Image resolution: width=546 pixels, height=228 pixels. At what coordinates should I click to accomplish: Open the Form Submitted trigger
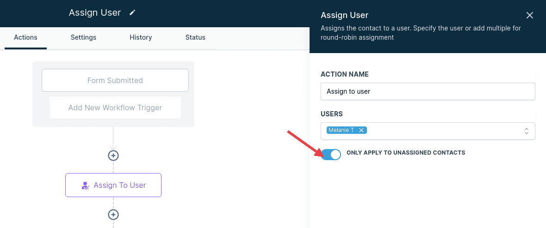[115, 80]
